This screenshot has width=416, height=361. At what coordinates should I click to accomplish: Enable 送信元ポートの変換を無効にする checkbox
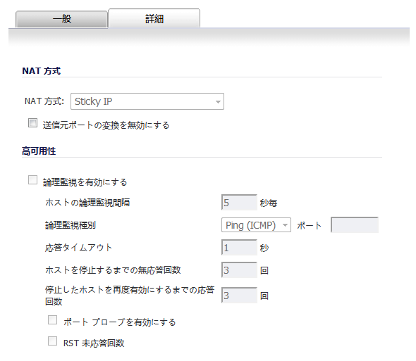click(32, 123)
